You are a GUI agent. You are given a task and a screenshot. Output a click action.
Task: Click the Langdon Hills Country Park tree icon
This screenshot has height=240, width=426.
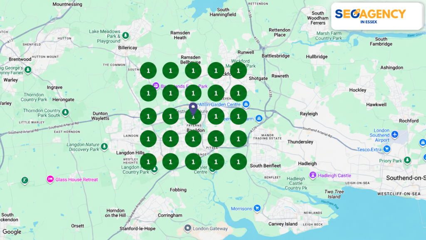(155, 169)
